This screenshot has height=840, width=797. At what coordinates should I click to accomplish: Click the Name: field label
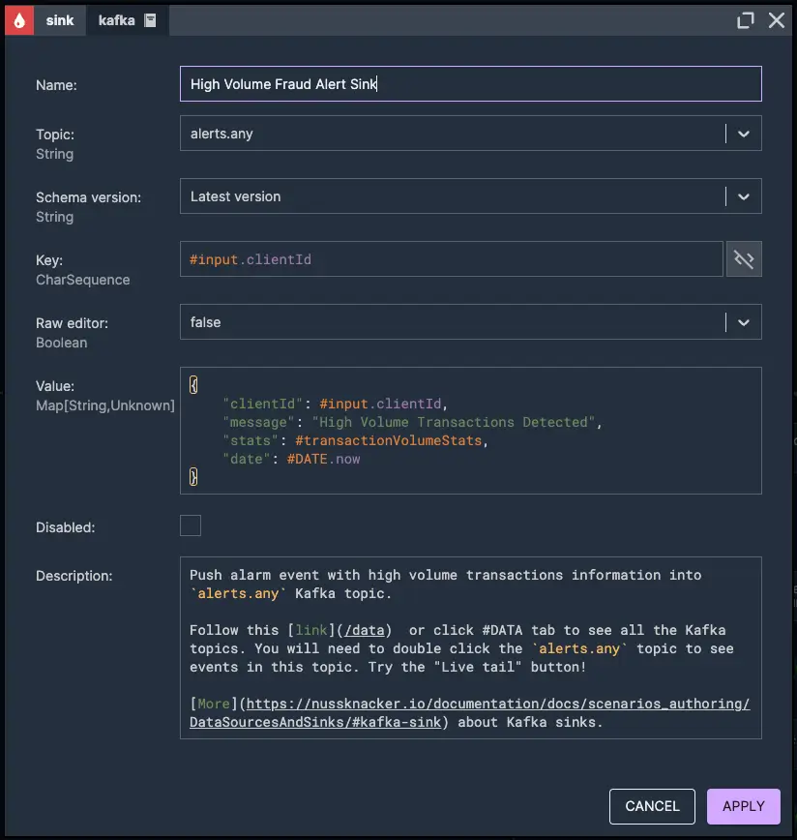[x=56, y=85]
